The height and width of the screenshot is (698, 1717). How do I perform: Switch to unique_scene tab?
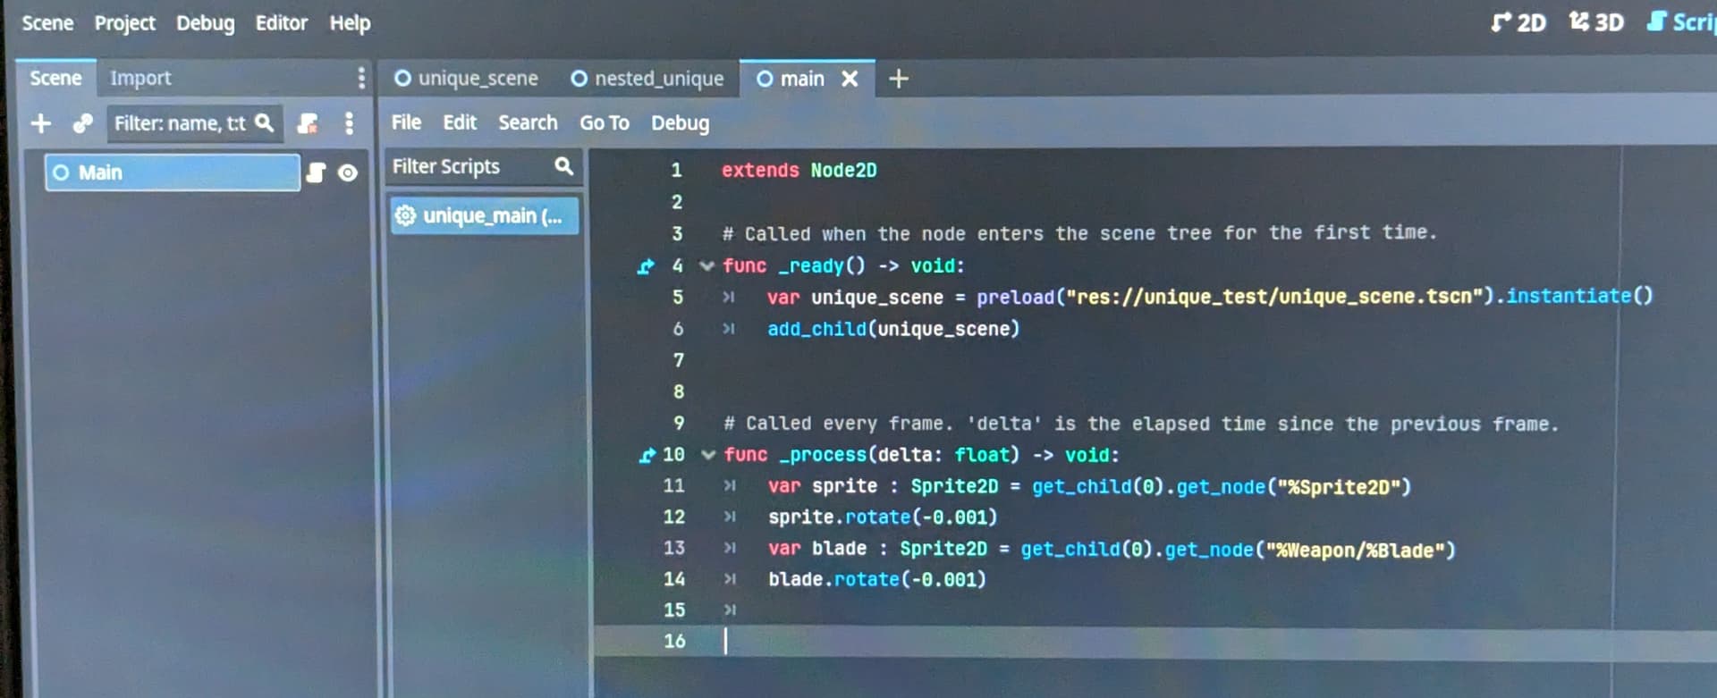(x=466, y=79)
